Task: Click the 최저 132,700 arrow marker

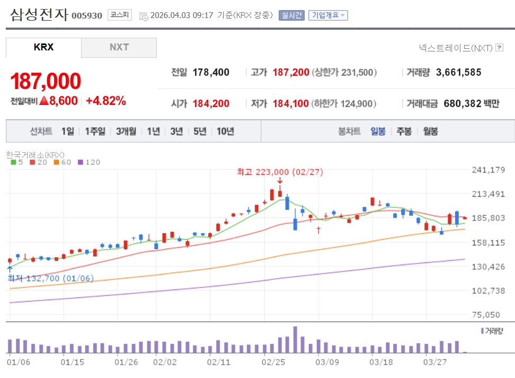Action: pos(10,269)
